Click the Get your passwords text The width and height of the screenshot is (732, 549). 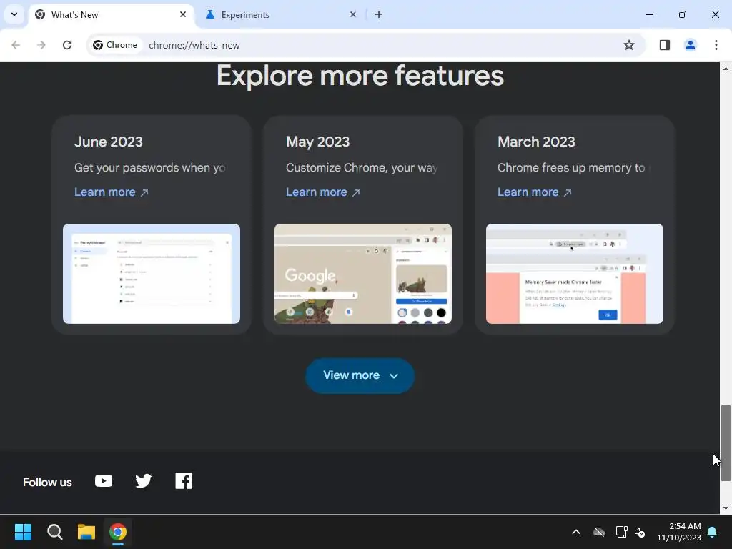pos(150,167)
